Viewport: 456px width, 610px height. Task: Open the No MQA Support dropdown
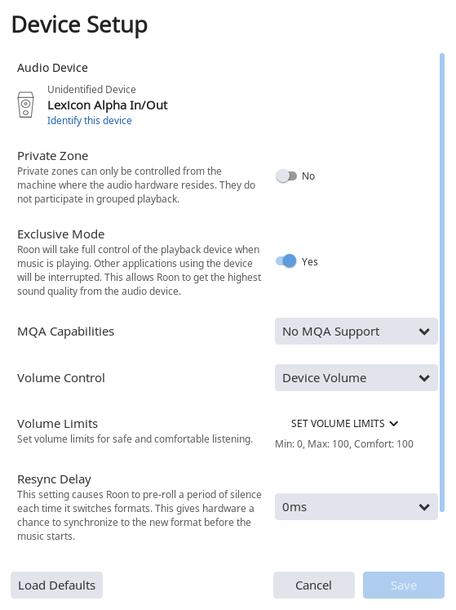point(356,331)
